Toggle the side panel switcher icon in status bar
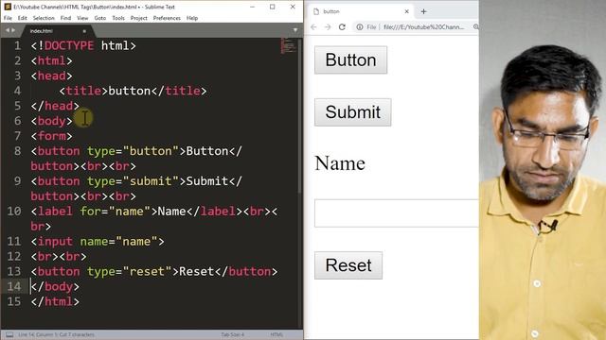The width and height of the screenshot is (606, 340). [9, 334]
